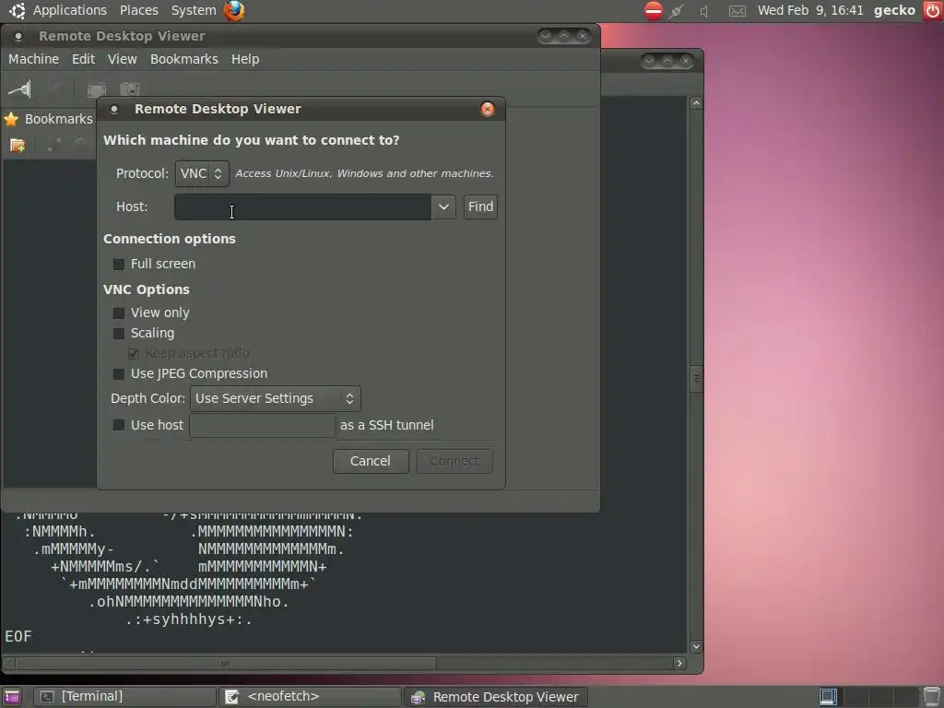Open the Bookmarks menu
This screenshot has width=944, height=708.
point(184,59)
